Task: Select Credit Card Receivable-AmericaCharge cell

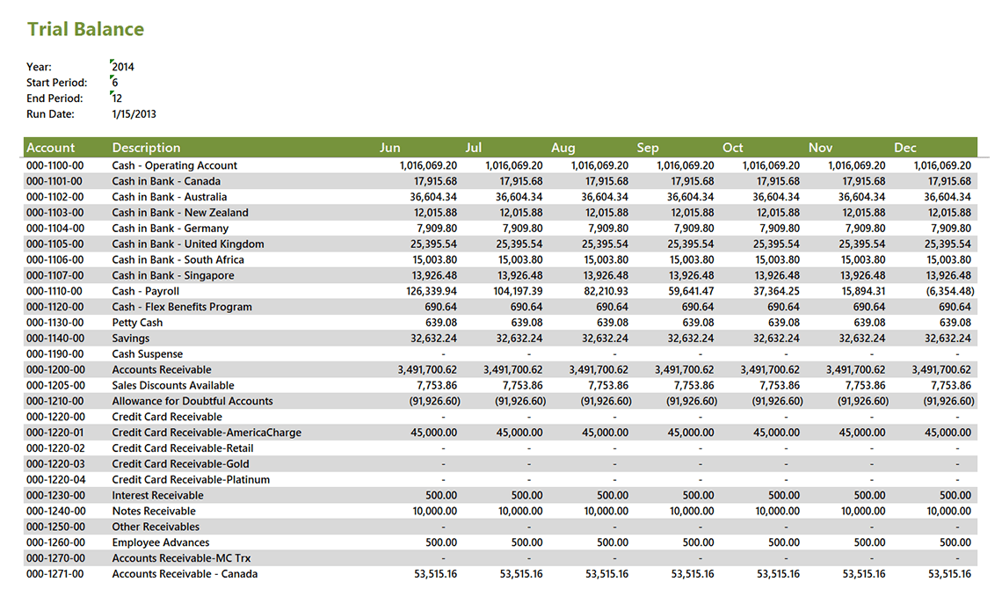Action: 207,433
